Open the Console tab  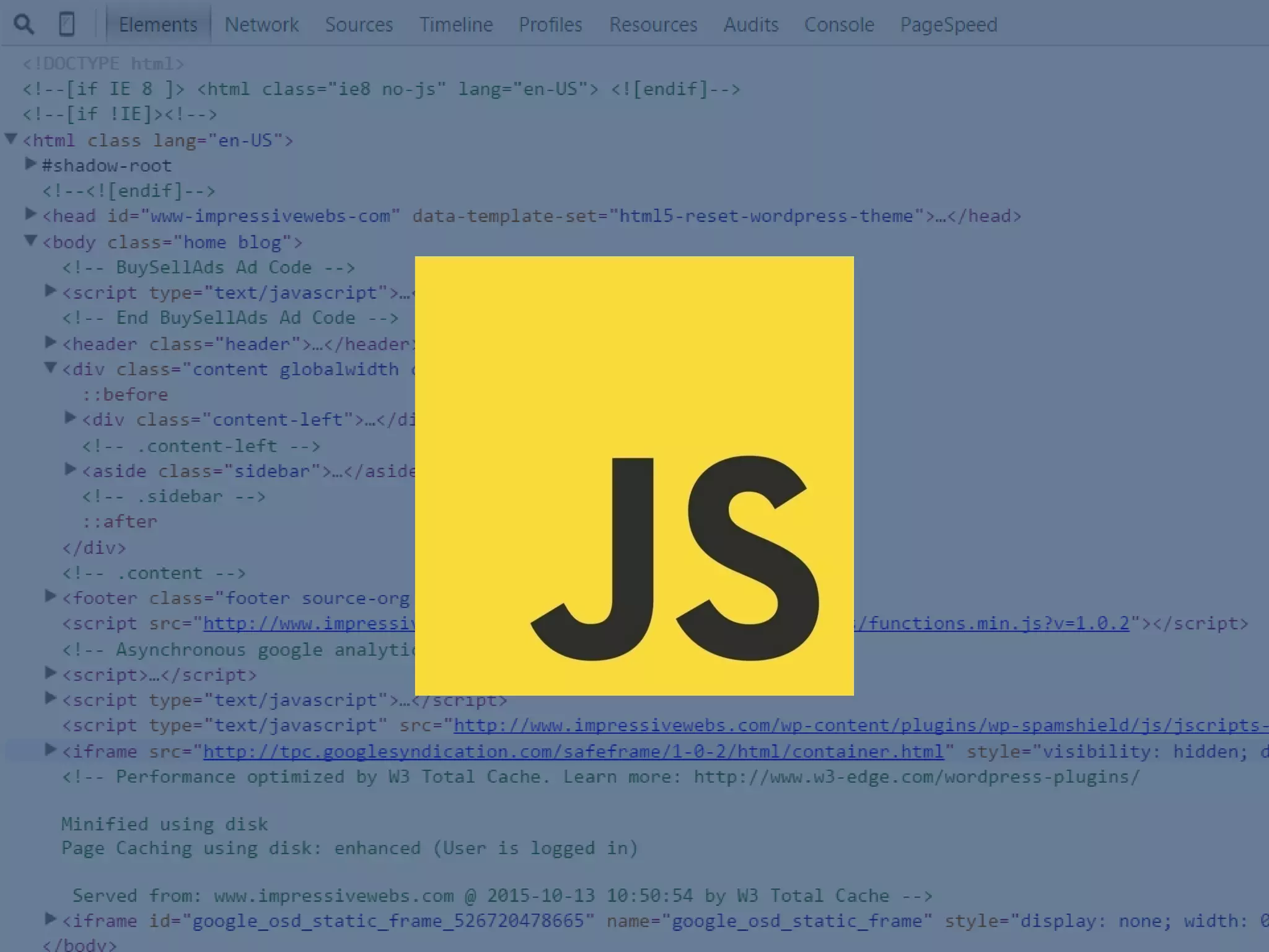click(x=838, y=25)
